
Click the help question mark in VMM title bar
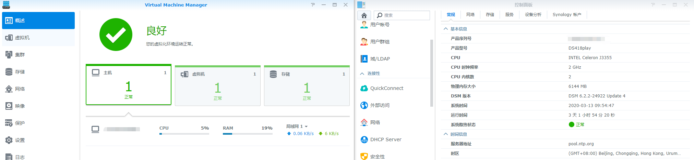[x=313, y=5]
